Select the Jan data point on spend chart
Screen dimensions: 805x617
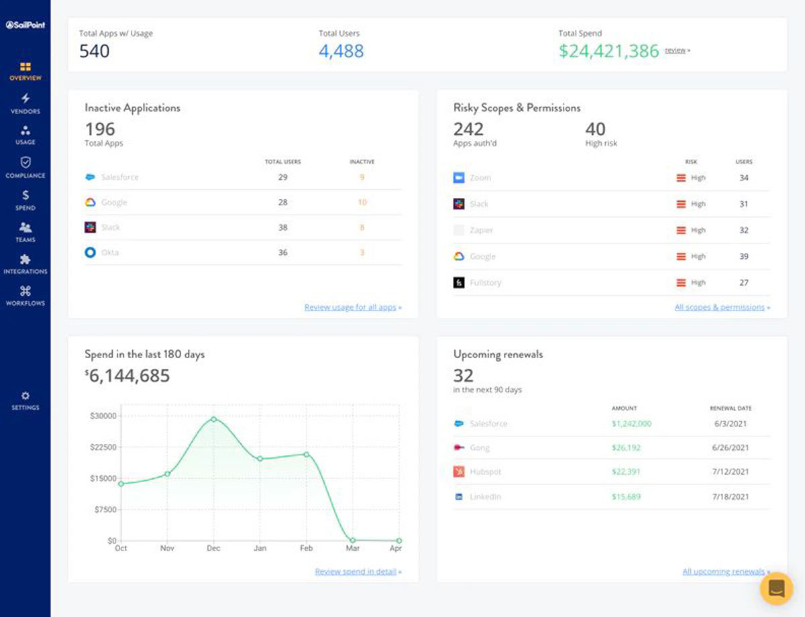pos(260,459)
